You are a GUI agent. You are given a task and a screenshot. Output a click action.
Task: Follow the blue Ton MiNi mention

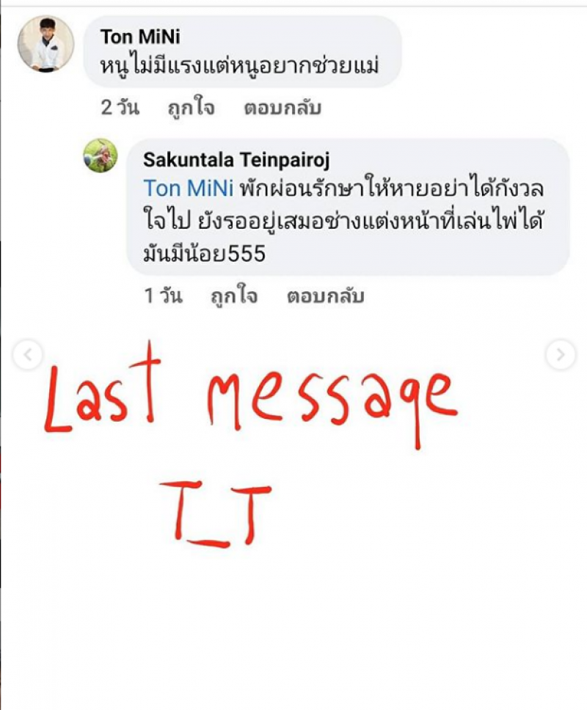tap(189, 189)
